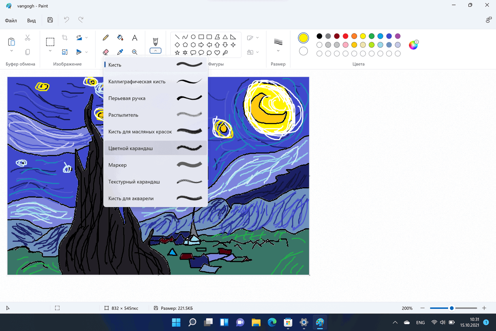This screenshot has width=496, height=331.
Task: Click the Rotate icon
Action: point(79,38)
